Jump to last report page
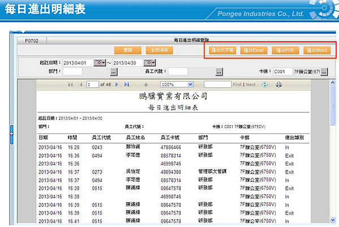This screenshot has width=339, height=227. coord(127,84)
